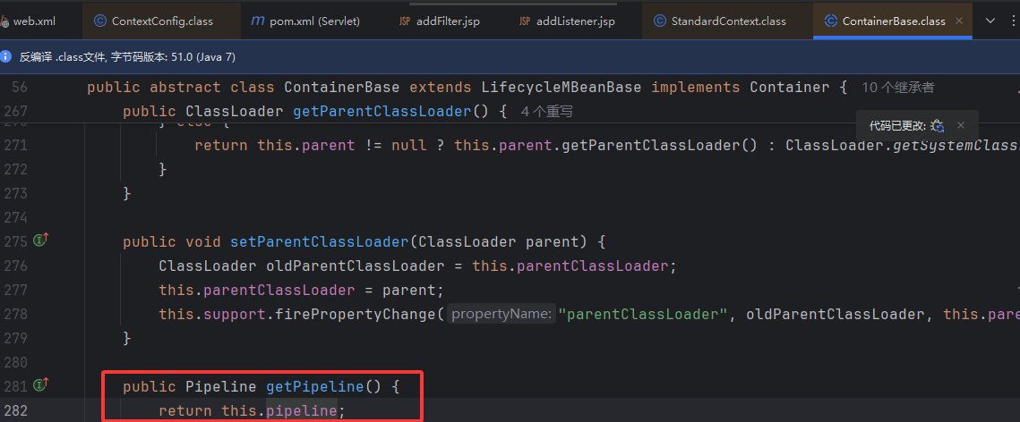
Task: Switch to the web.xml tab
Action: [33, 21]
